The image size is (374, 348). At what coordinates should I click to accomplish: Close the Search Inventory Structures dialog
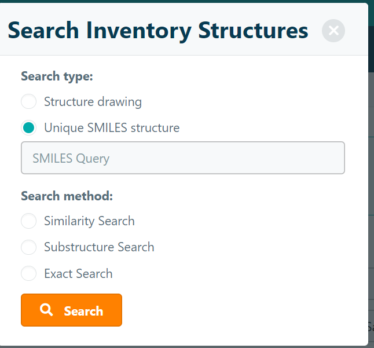tap(333, 31)
